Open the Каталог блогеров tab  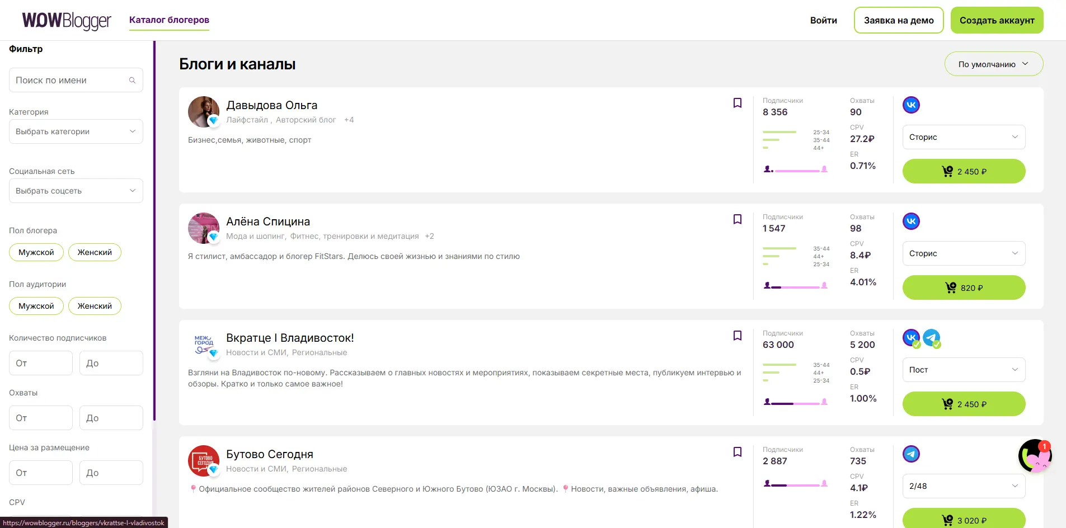169,20
